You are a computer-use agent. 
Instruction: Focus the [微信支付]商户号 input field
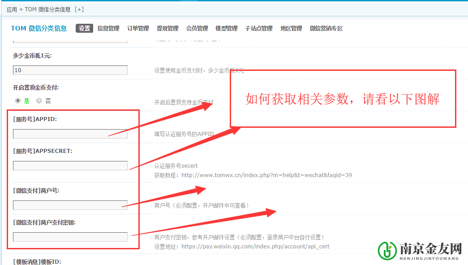[70, 205]
